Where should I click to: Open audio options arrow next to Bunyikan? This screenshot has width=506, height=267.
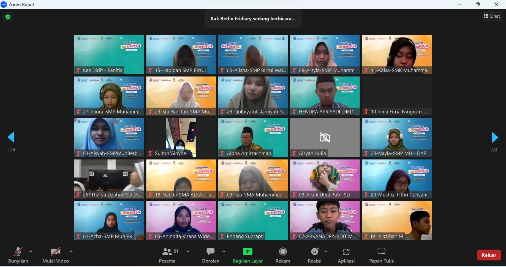click(31, 251)
